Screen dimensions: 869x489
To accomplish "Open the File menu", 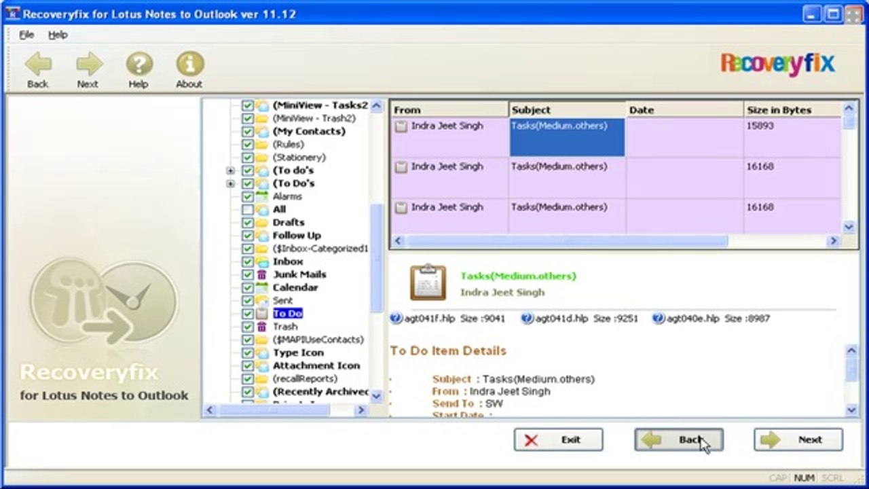I will pyautogui.click(x=26, y=35).
